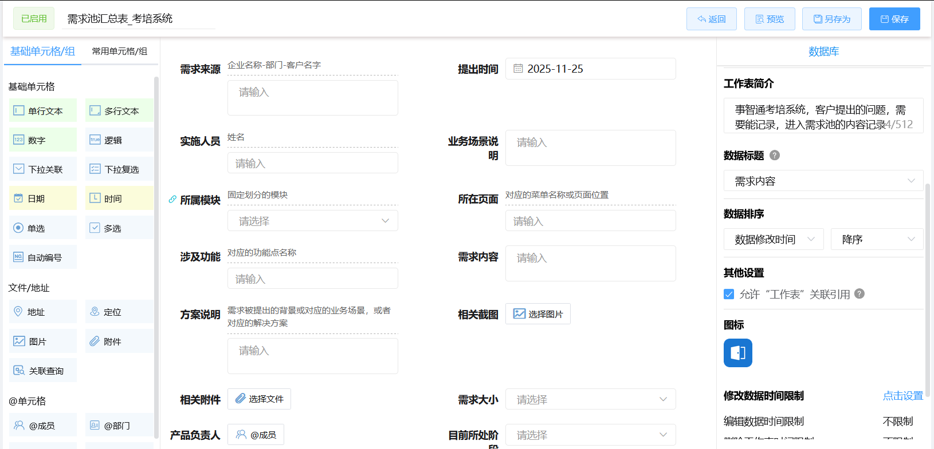Viewport: 934px width, 449px height.
Task: Change the 降序 sort order dropdown
Action: [877, 239]
